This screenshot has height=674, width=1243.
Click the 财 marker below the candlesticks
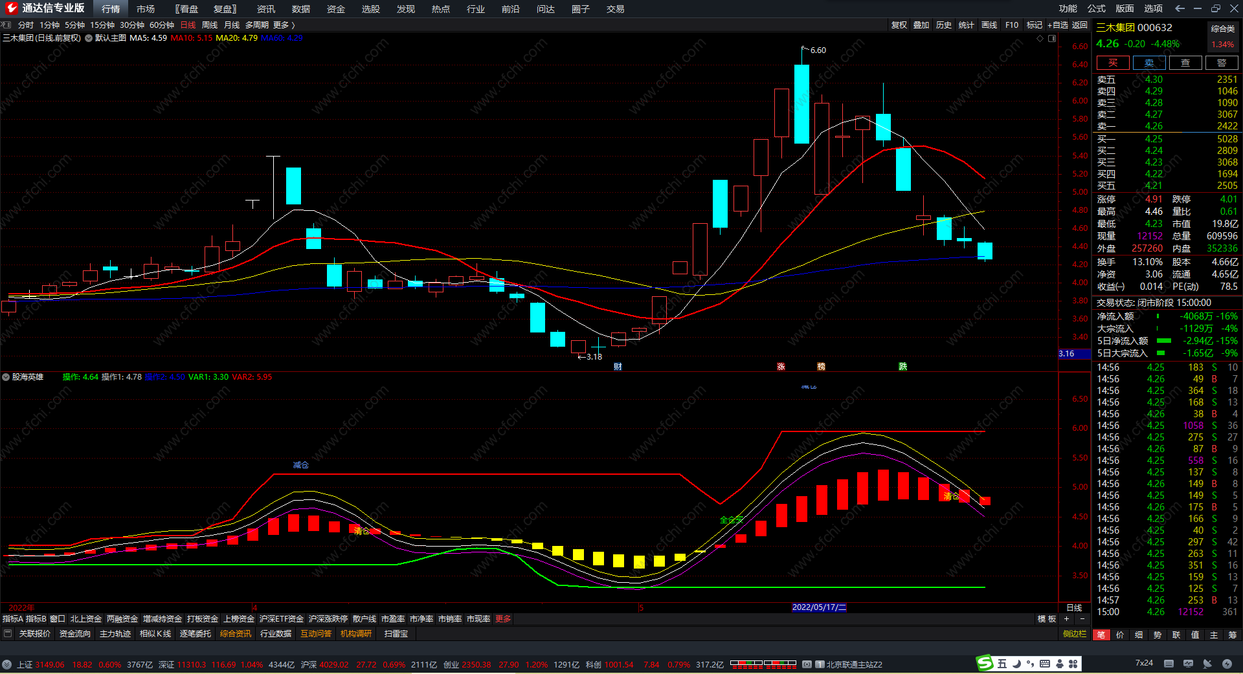pos(618,367)
